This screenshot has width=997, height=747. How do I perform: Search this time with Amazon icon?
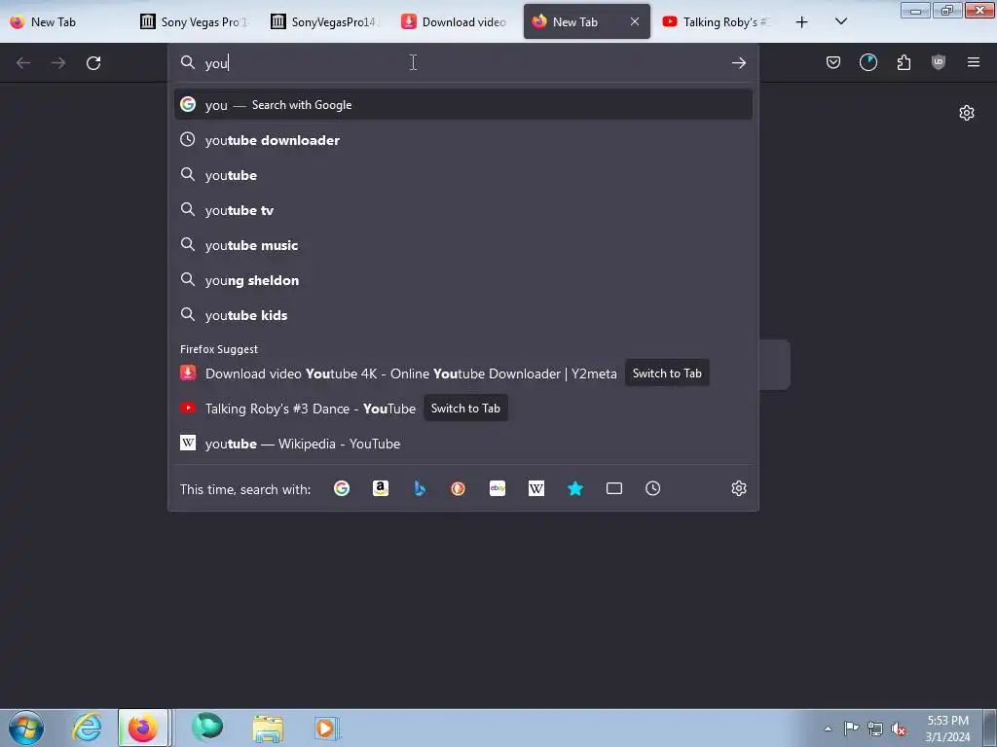click(x=381, y=488)
